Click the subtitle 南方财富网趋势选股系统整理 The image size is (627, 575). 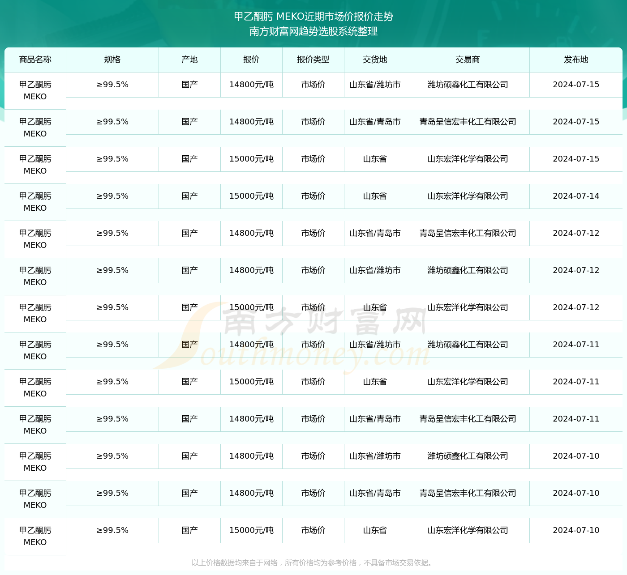click(x=313, y=31)
